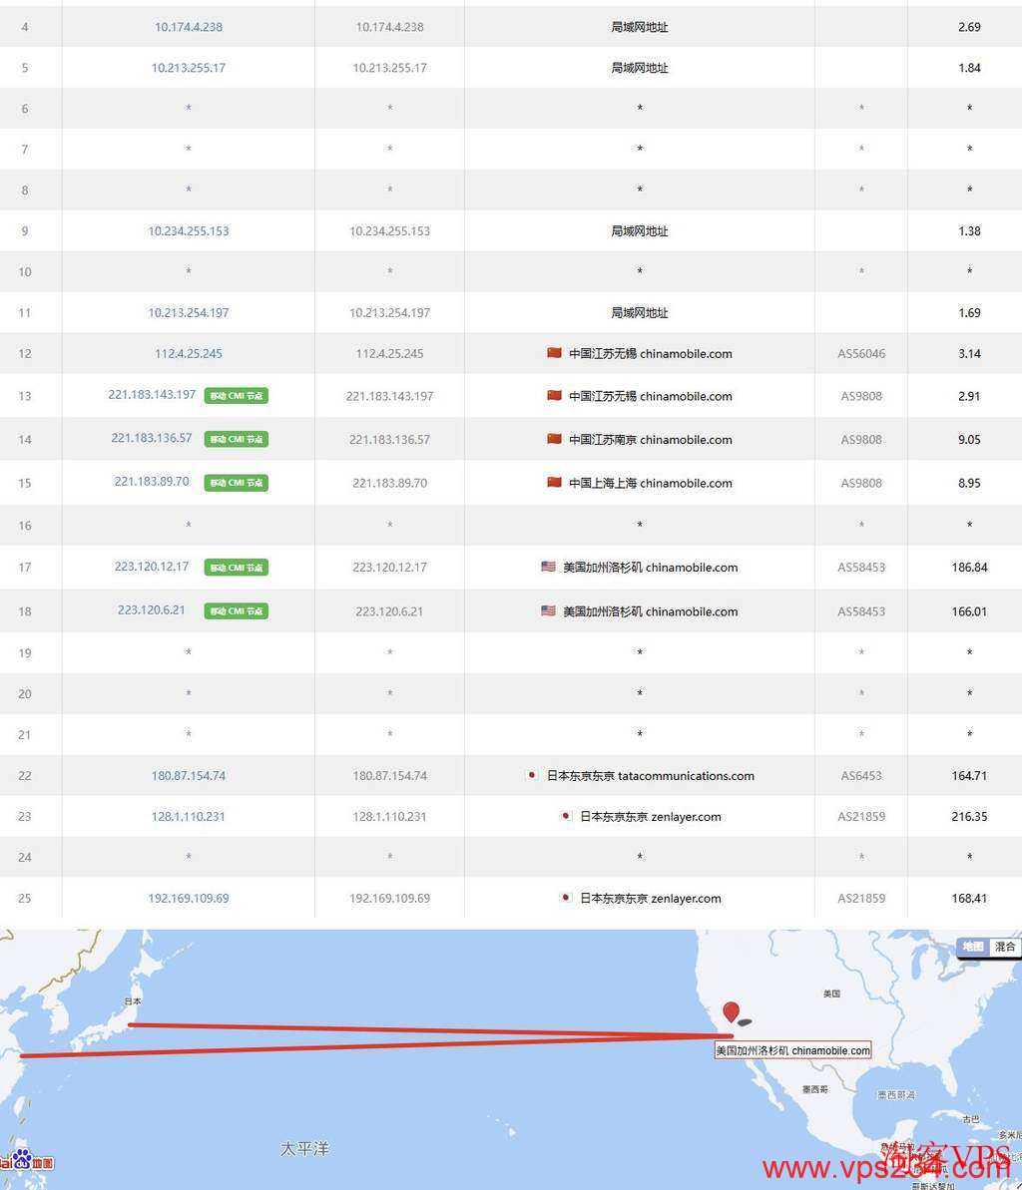Click latency value 8.95
Viewport: 1022px width, 1190px height.
[970, 483]
